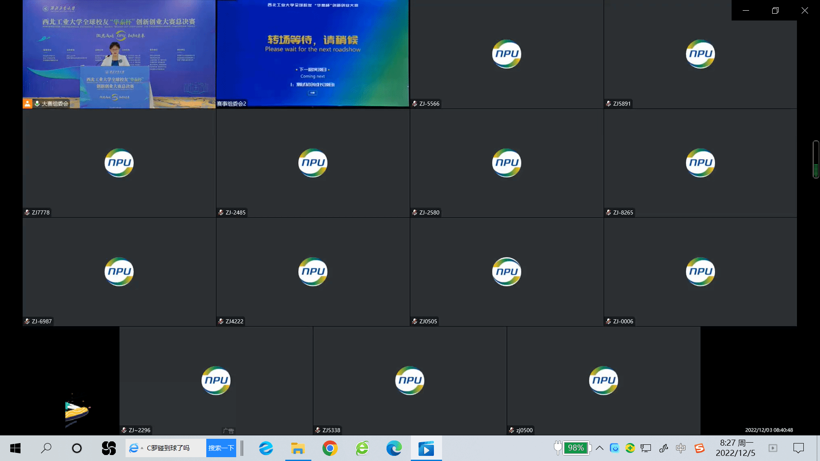
Task: Open Windows Start menu
Action: point(15,448)
